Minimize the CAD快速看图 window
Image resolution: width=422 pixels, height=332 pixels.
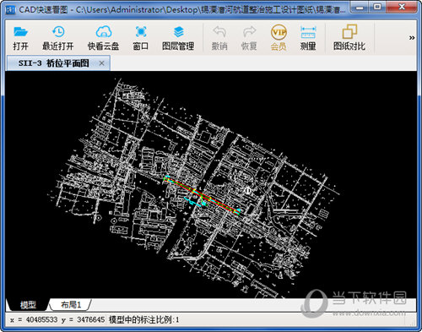[x=360, y=7]
